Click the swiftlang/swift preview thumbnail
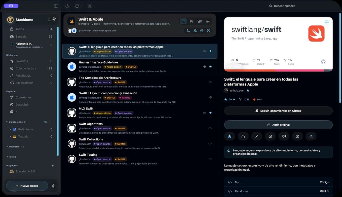The width and height of the screenshot is (342, 197). (278, 44)
